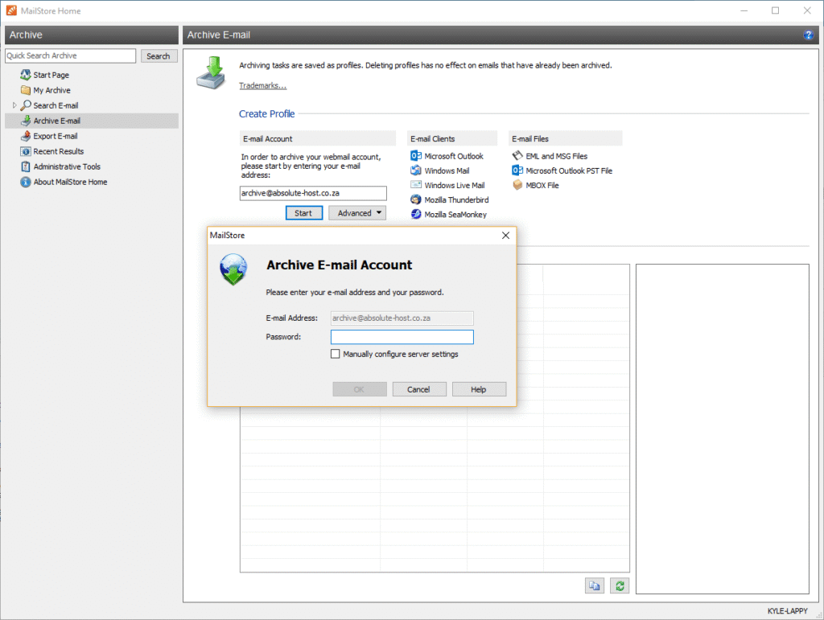Select Administrative Tools in the sidebar
824x620 pixels.
(x=67, y=166)
